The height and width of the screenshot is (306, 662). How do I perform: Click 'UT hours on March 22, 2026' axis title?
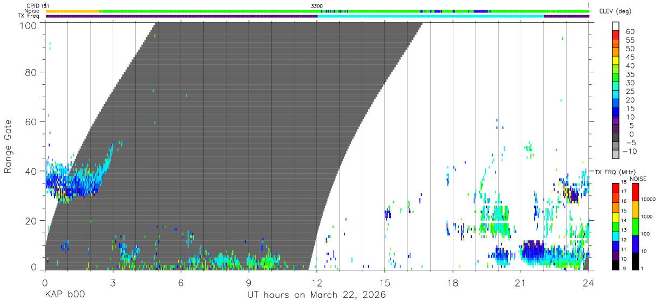pyautogui.click(x=316, y=295)
